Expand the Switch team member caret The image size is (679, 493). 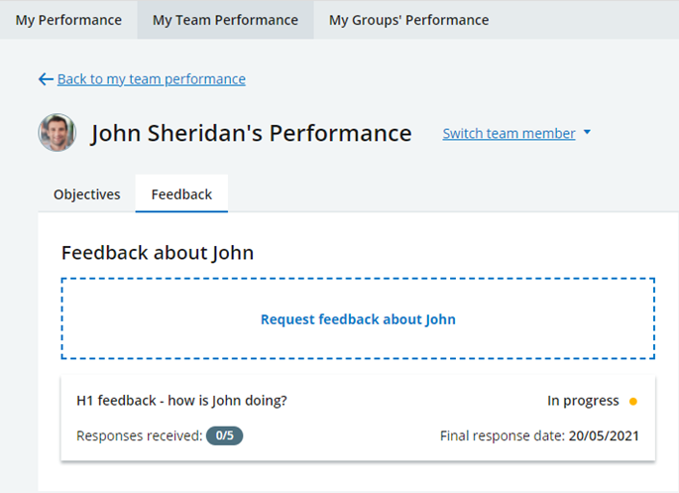(587, 133)
